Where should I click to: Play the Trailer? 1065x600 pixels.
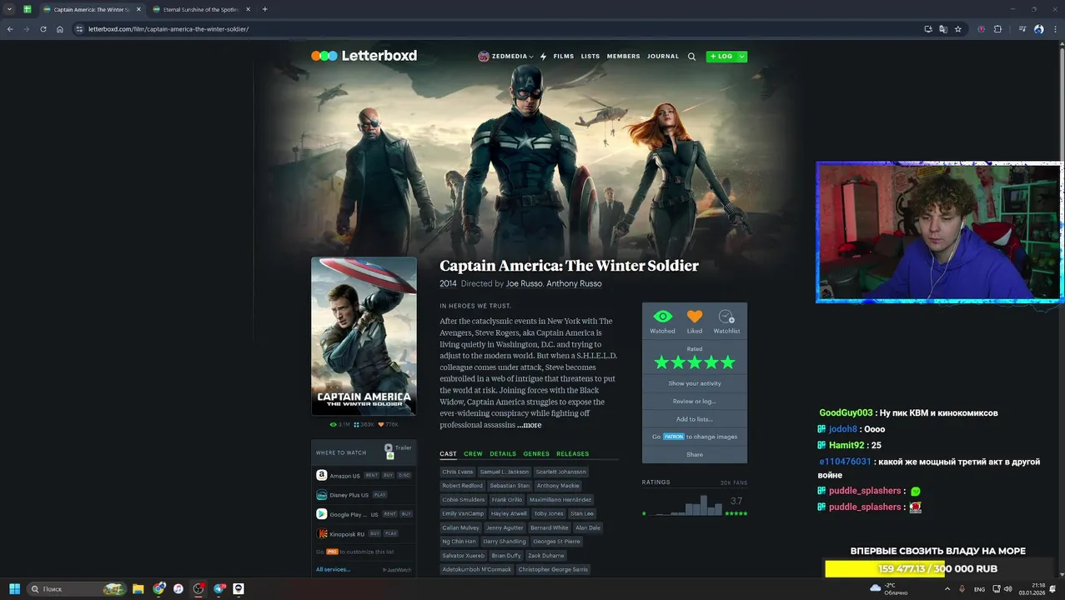click(398, 447)
